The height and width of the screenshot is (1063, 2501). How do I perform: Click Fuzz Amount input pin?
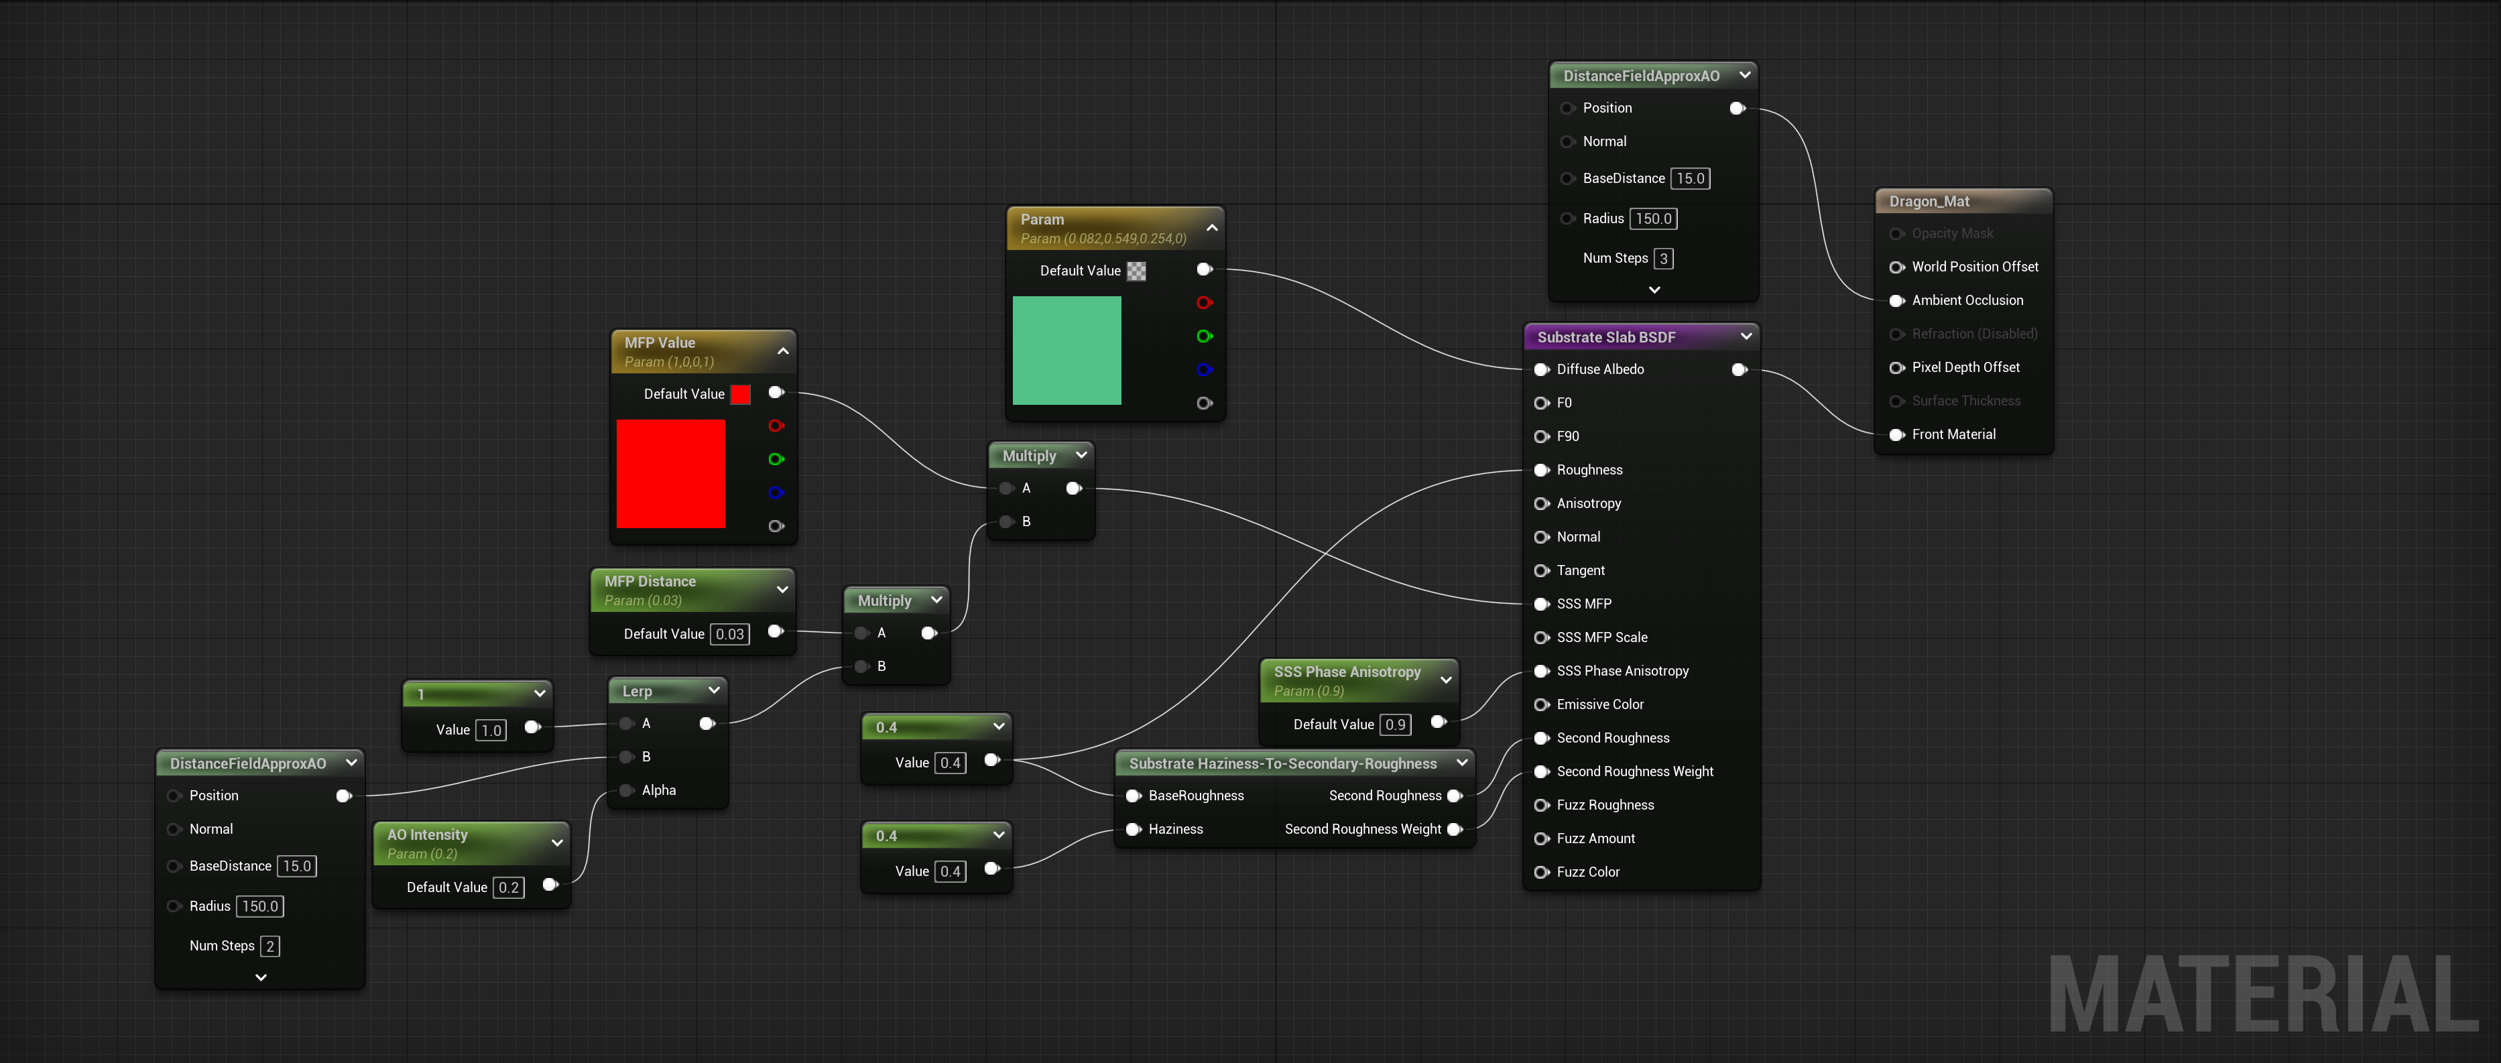click(1541, 838)
